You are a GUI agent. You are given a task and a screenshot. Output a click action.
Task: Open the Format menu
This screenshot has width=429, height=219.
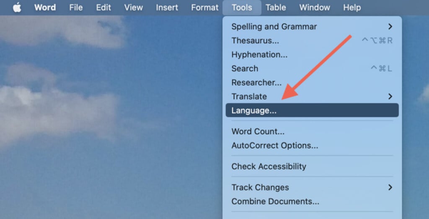coord(204,8)
